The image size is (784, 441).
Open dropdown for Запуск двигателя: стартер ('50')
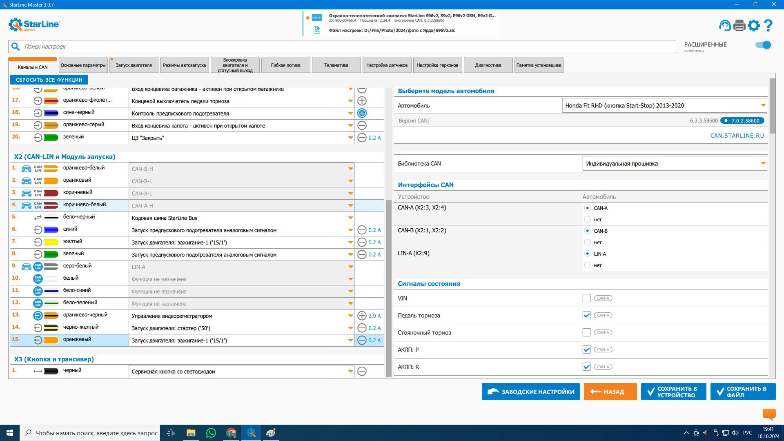pyautogui.click(x=241, y=328)
